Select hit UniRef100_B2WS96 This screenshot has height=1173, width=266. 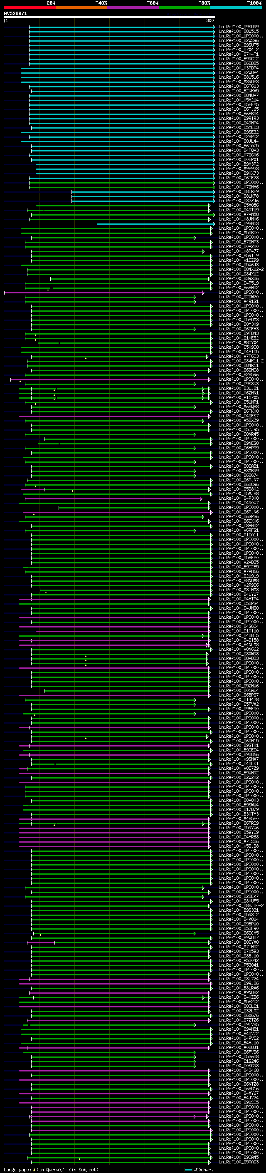point(239,40)
